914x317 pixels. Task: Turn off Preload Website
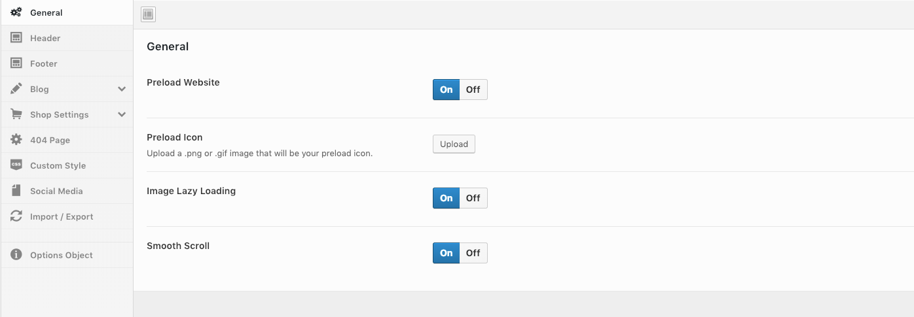click(x=473, y=90)
